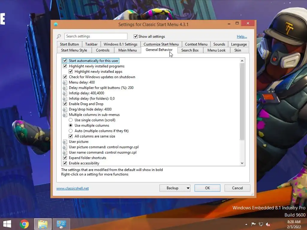Launch Google Chrome from the taskbar
The image size is (307, 230).
tap(24, 224)
